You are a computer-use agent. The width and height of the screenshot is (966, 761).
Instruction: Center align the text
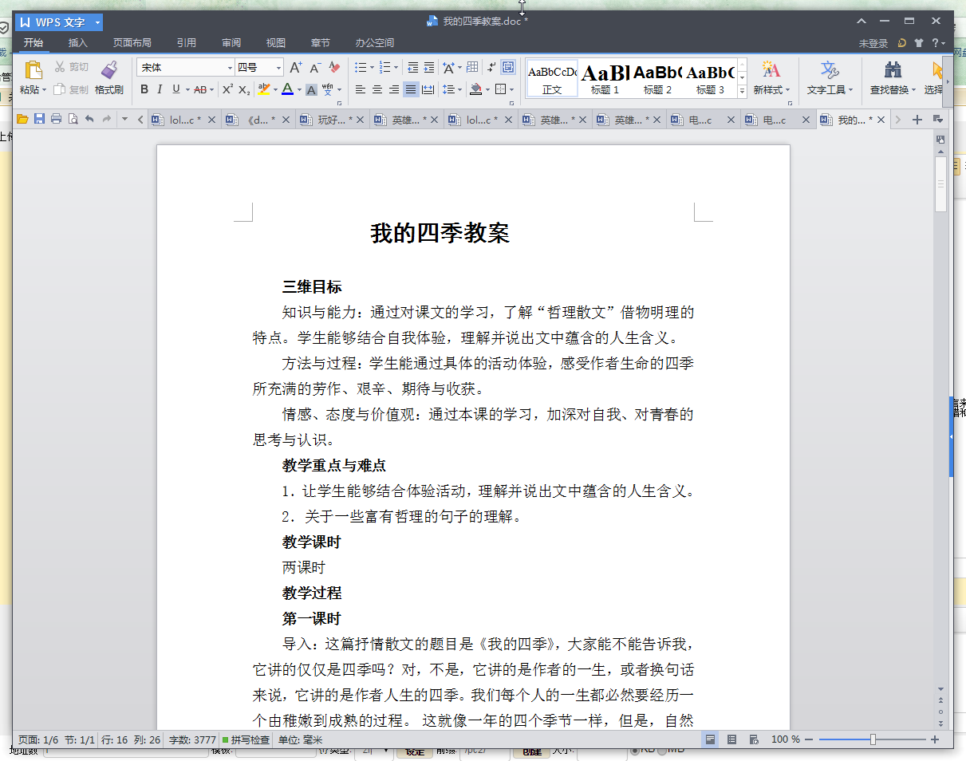(x=377, y=89)
